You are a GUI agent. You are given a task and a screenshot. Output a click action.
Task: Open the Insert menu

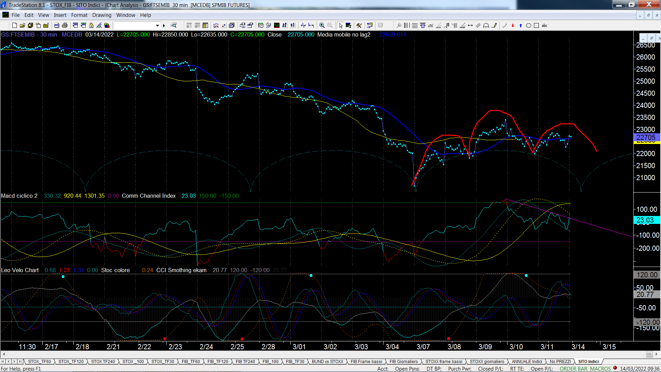tap(60, 15)
